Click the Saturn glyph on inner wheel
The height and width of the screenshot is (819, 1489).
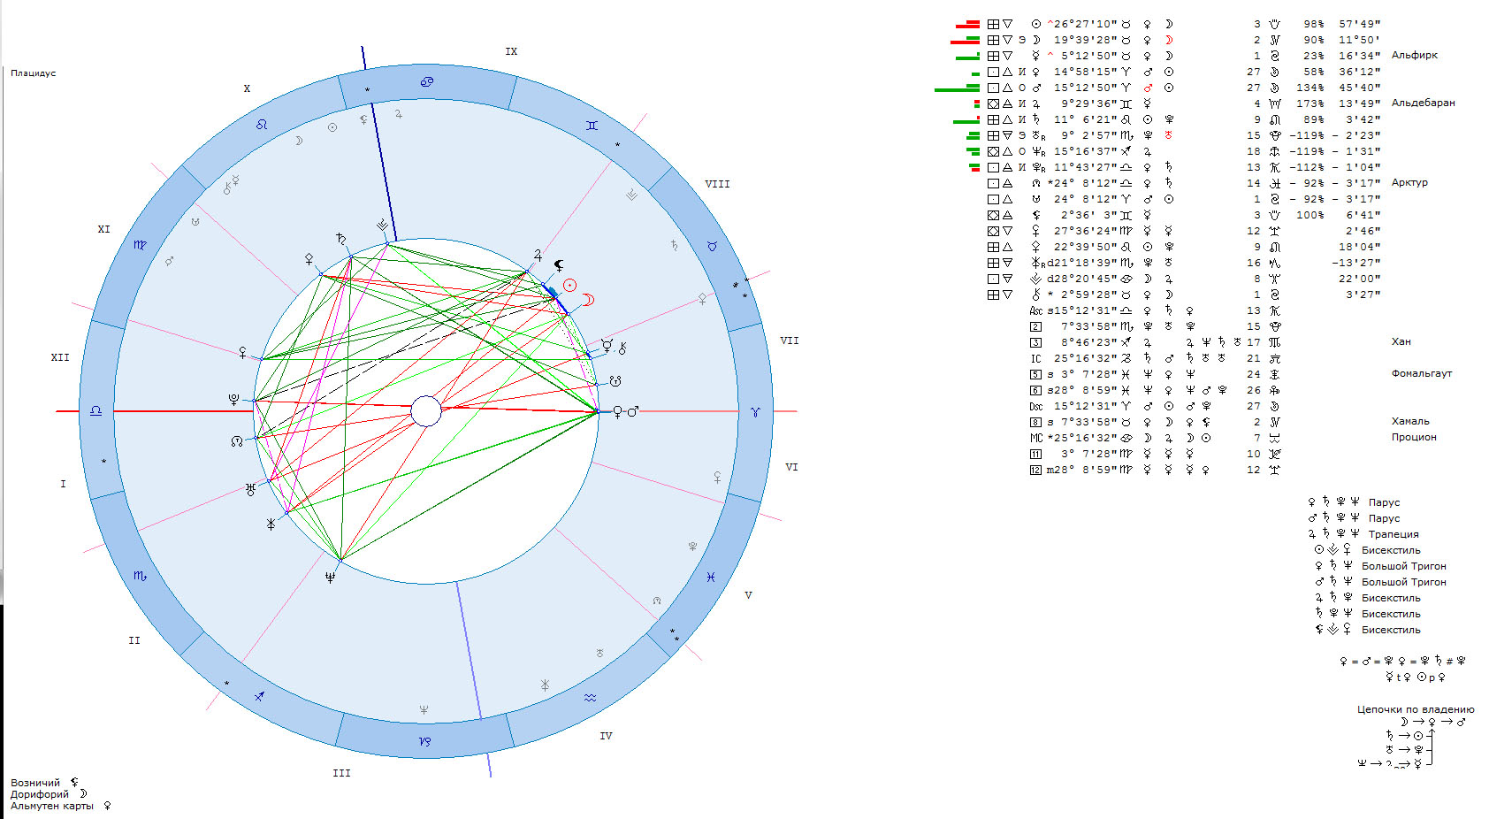click(x=340, y=238)
